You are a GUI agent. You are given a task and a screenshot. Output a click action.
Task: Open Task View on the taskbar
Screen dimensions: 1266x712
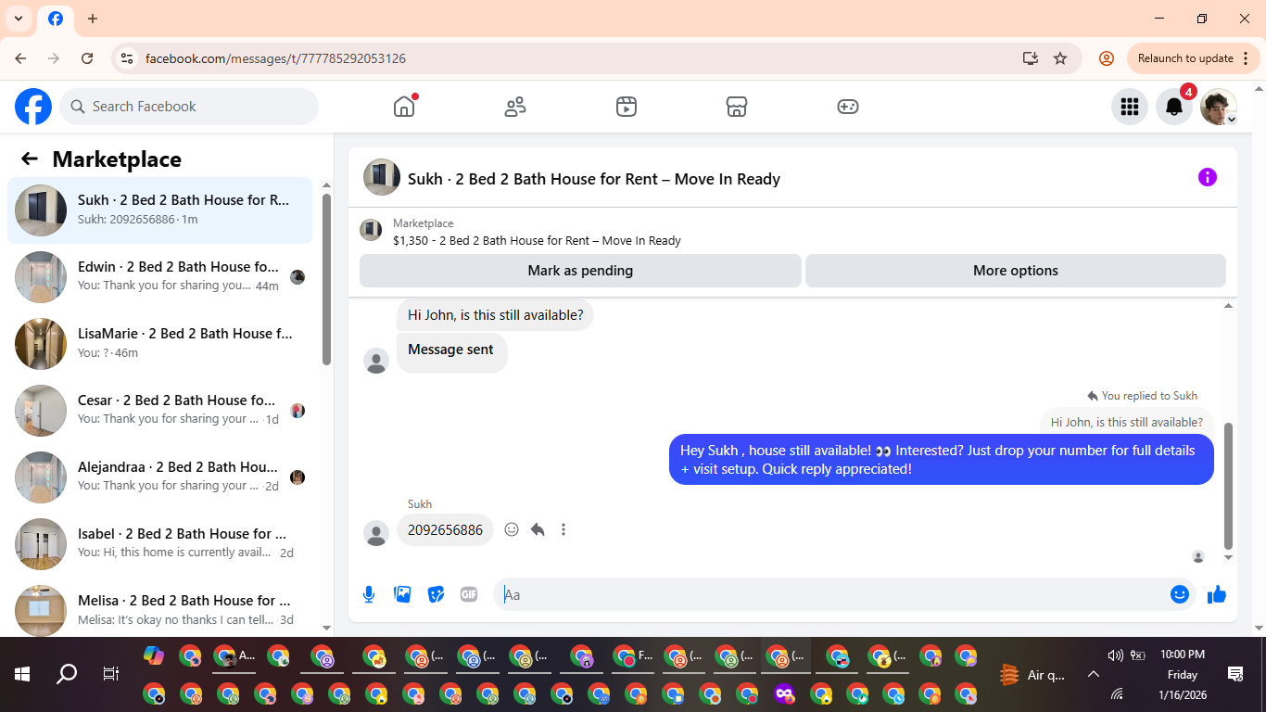(110, 674)
